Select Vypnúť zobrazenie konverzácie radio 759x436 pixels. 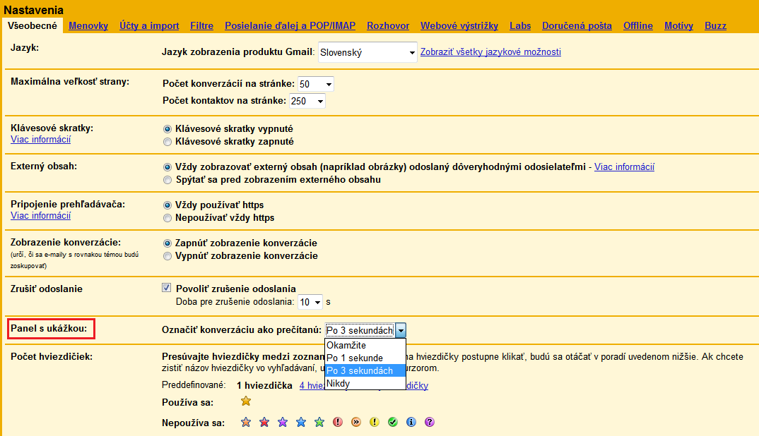point(167,256)
